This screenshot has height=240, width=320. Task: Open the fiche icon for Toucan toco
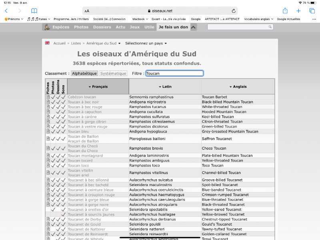[x=48, y=165]
